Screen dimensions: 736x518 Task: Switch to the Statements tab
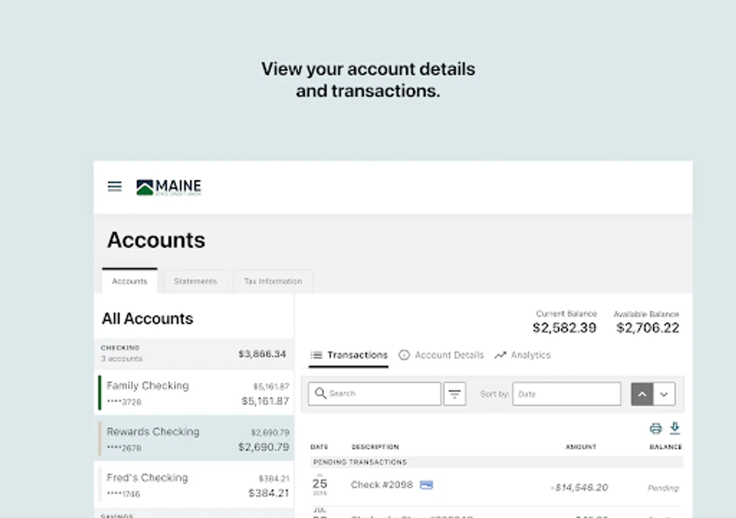(x=195, y=281)
